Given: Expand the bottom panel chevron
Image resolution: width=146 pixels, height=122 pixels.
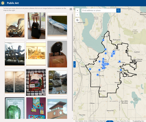Looking at the screenshot, I should tap(110, 121).
